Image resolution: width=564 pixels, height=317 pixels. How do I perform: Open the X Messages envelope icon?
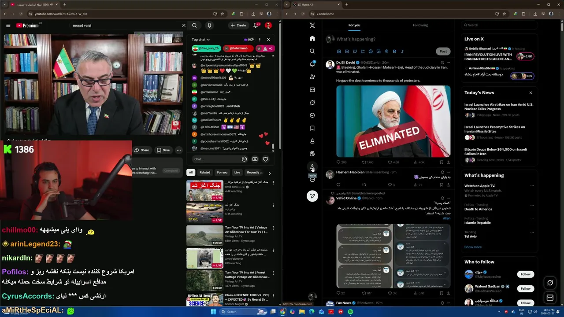pyautogui.click(x=312, y=89)
